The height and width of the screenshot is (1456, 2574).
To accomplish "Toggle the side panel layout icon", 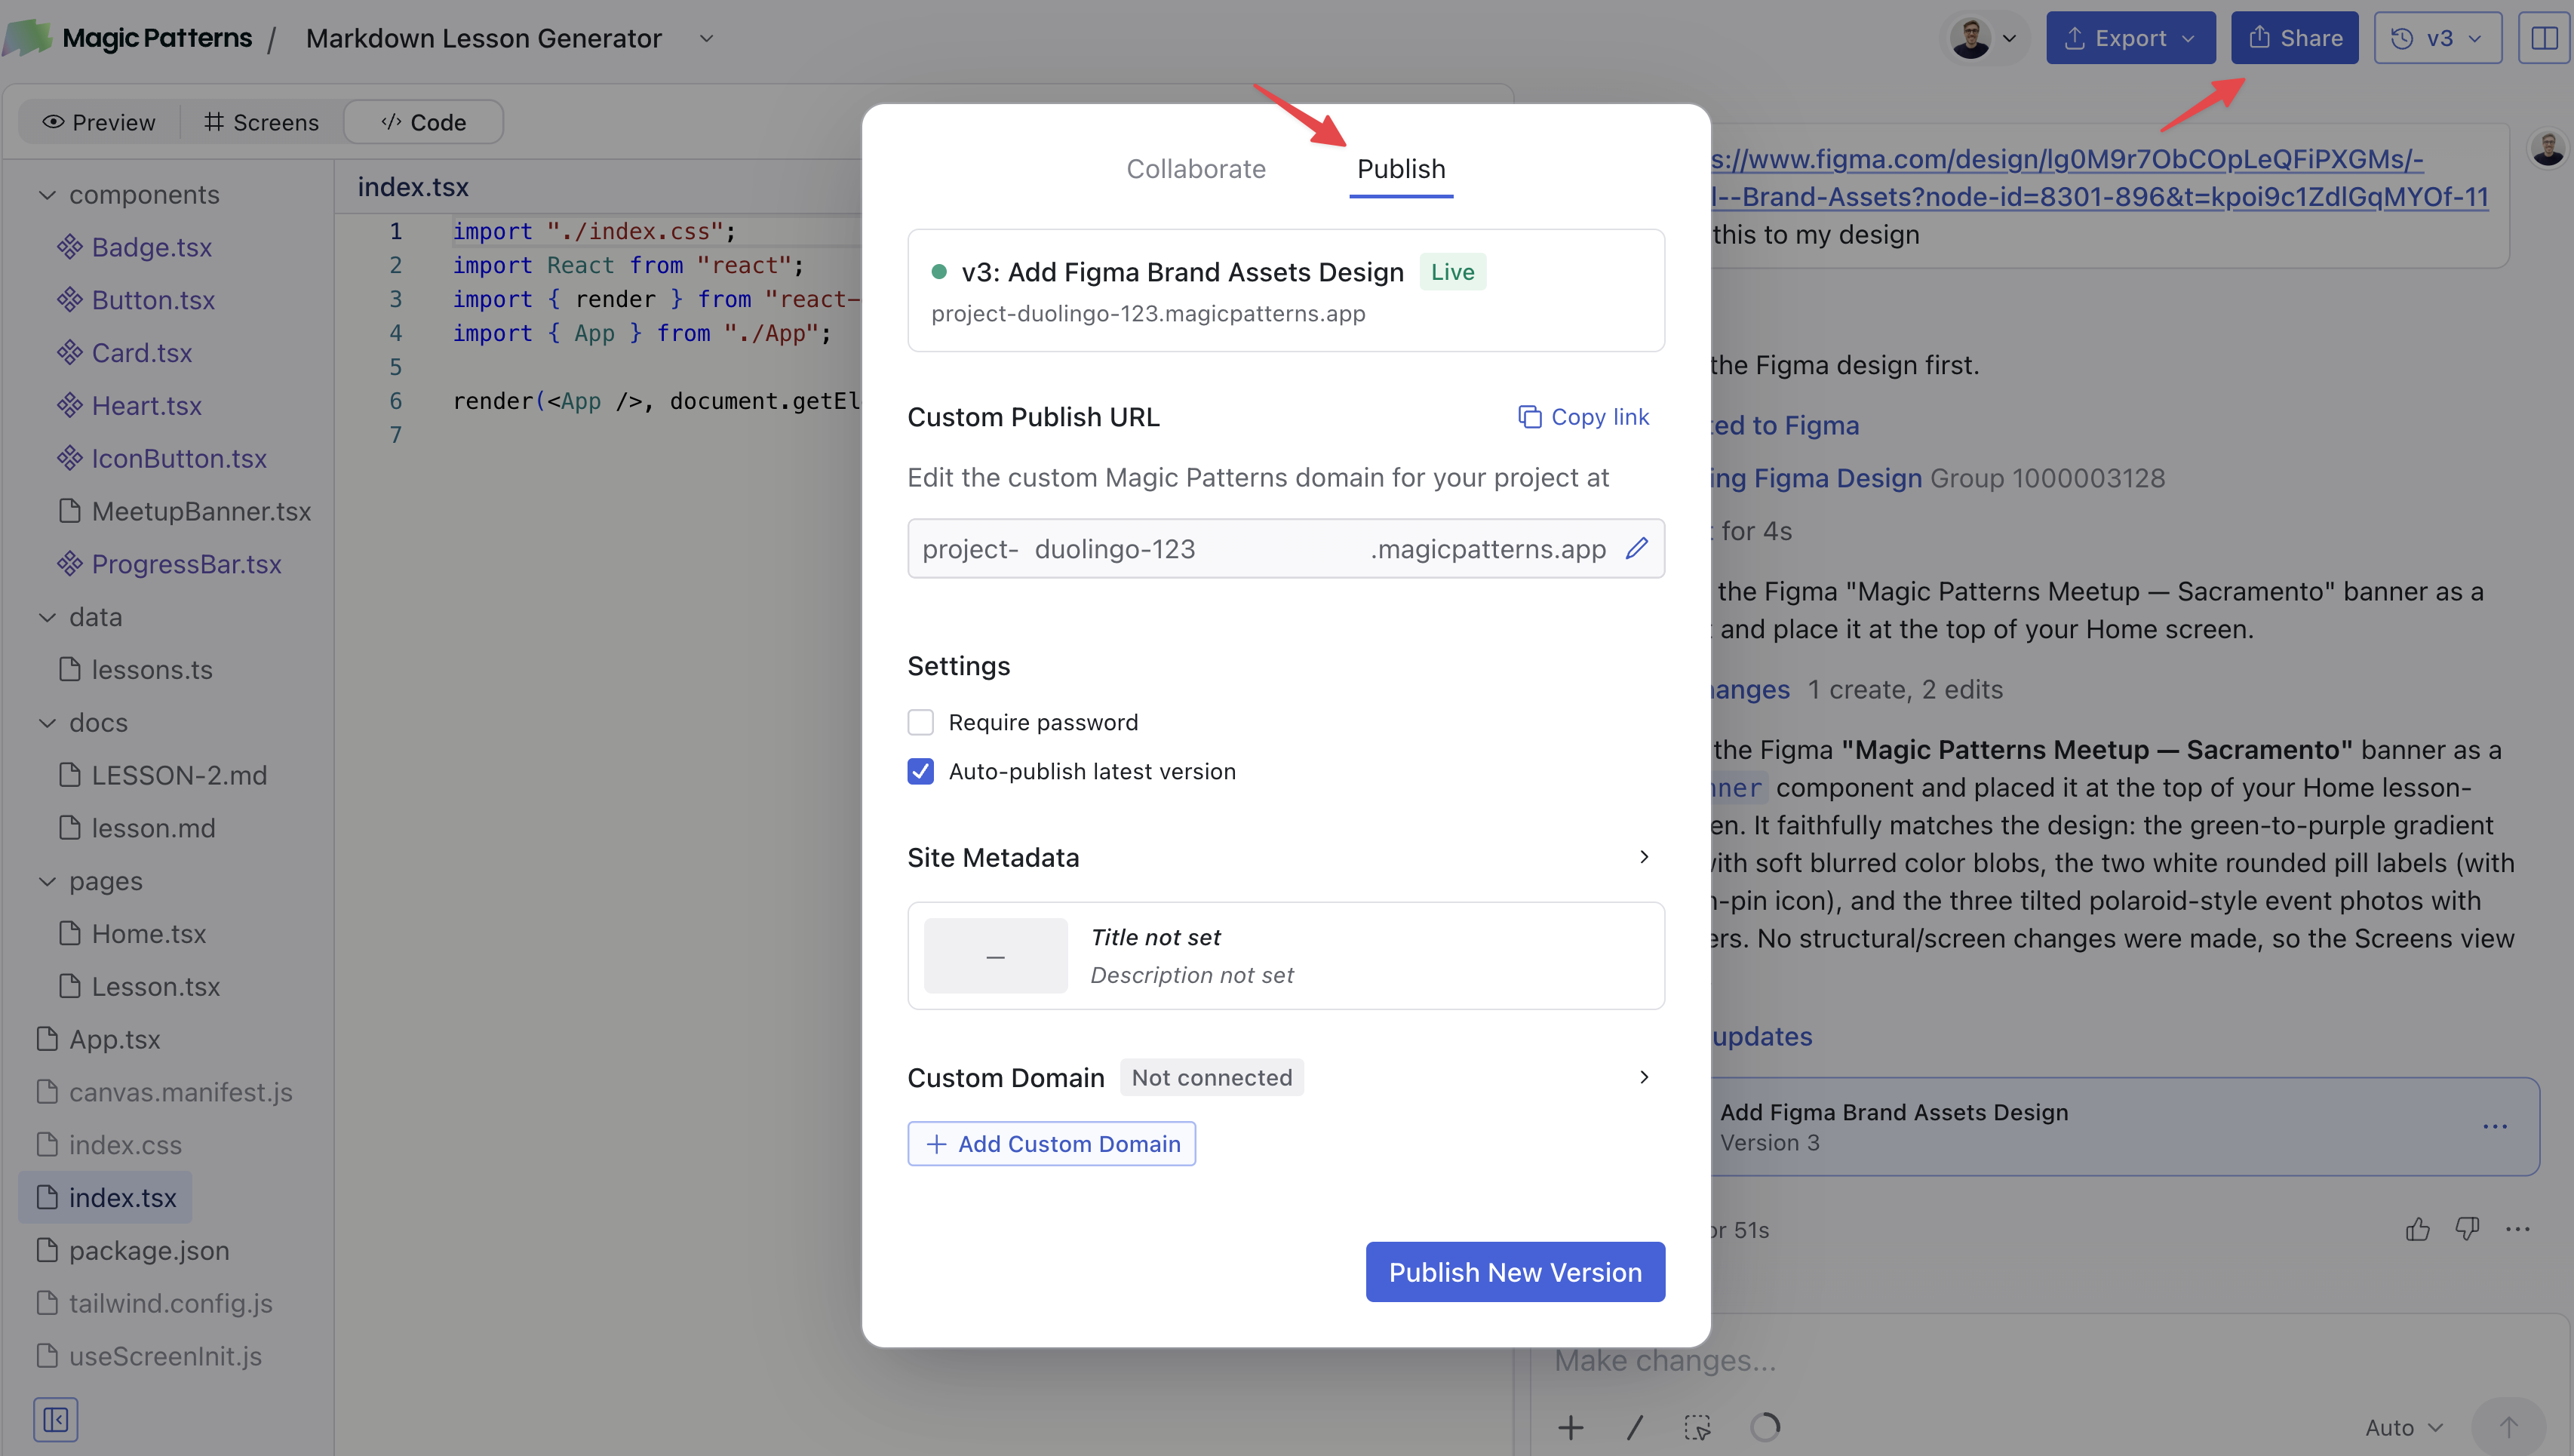I will (x=2543, y=38).
